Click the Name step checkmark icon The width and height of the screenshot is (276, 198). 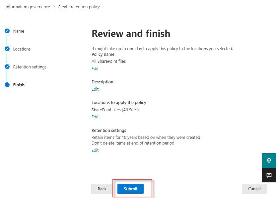point(7,31)
